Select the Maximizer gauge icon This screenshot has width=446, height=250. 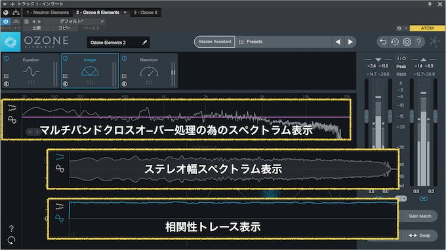coord(149,71)
